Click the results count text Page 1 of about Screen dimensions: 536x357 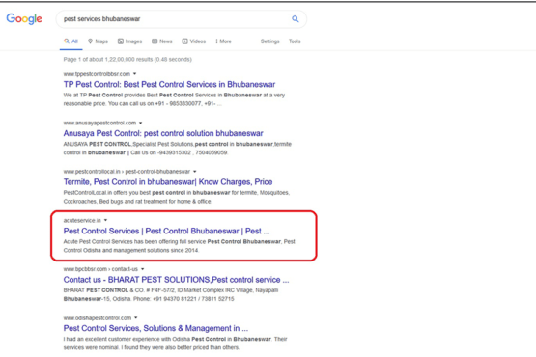127,60
